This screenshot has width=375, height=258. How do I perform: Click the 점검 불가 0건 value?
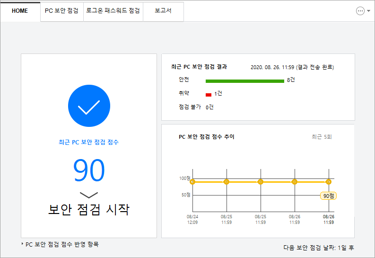[x=209, y=107]
